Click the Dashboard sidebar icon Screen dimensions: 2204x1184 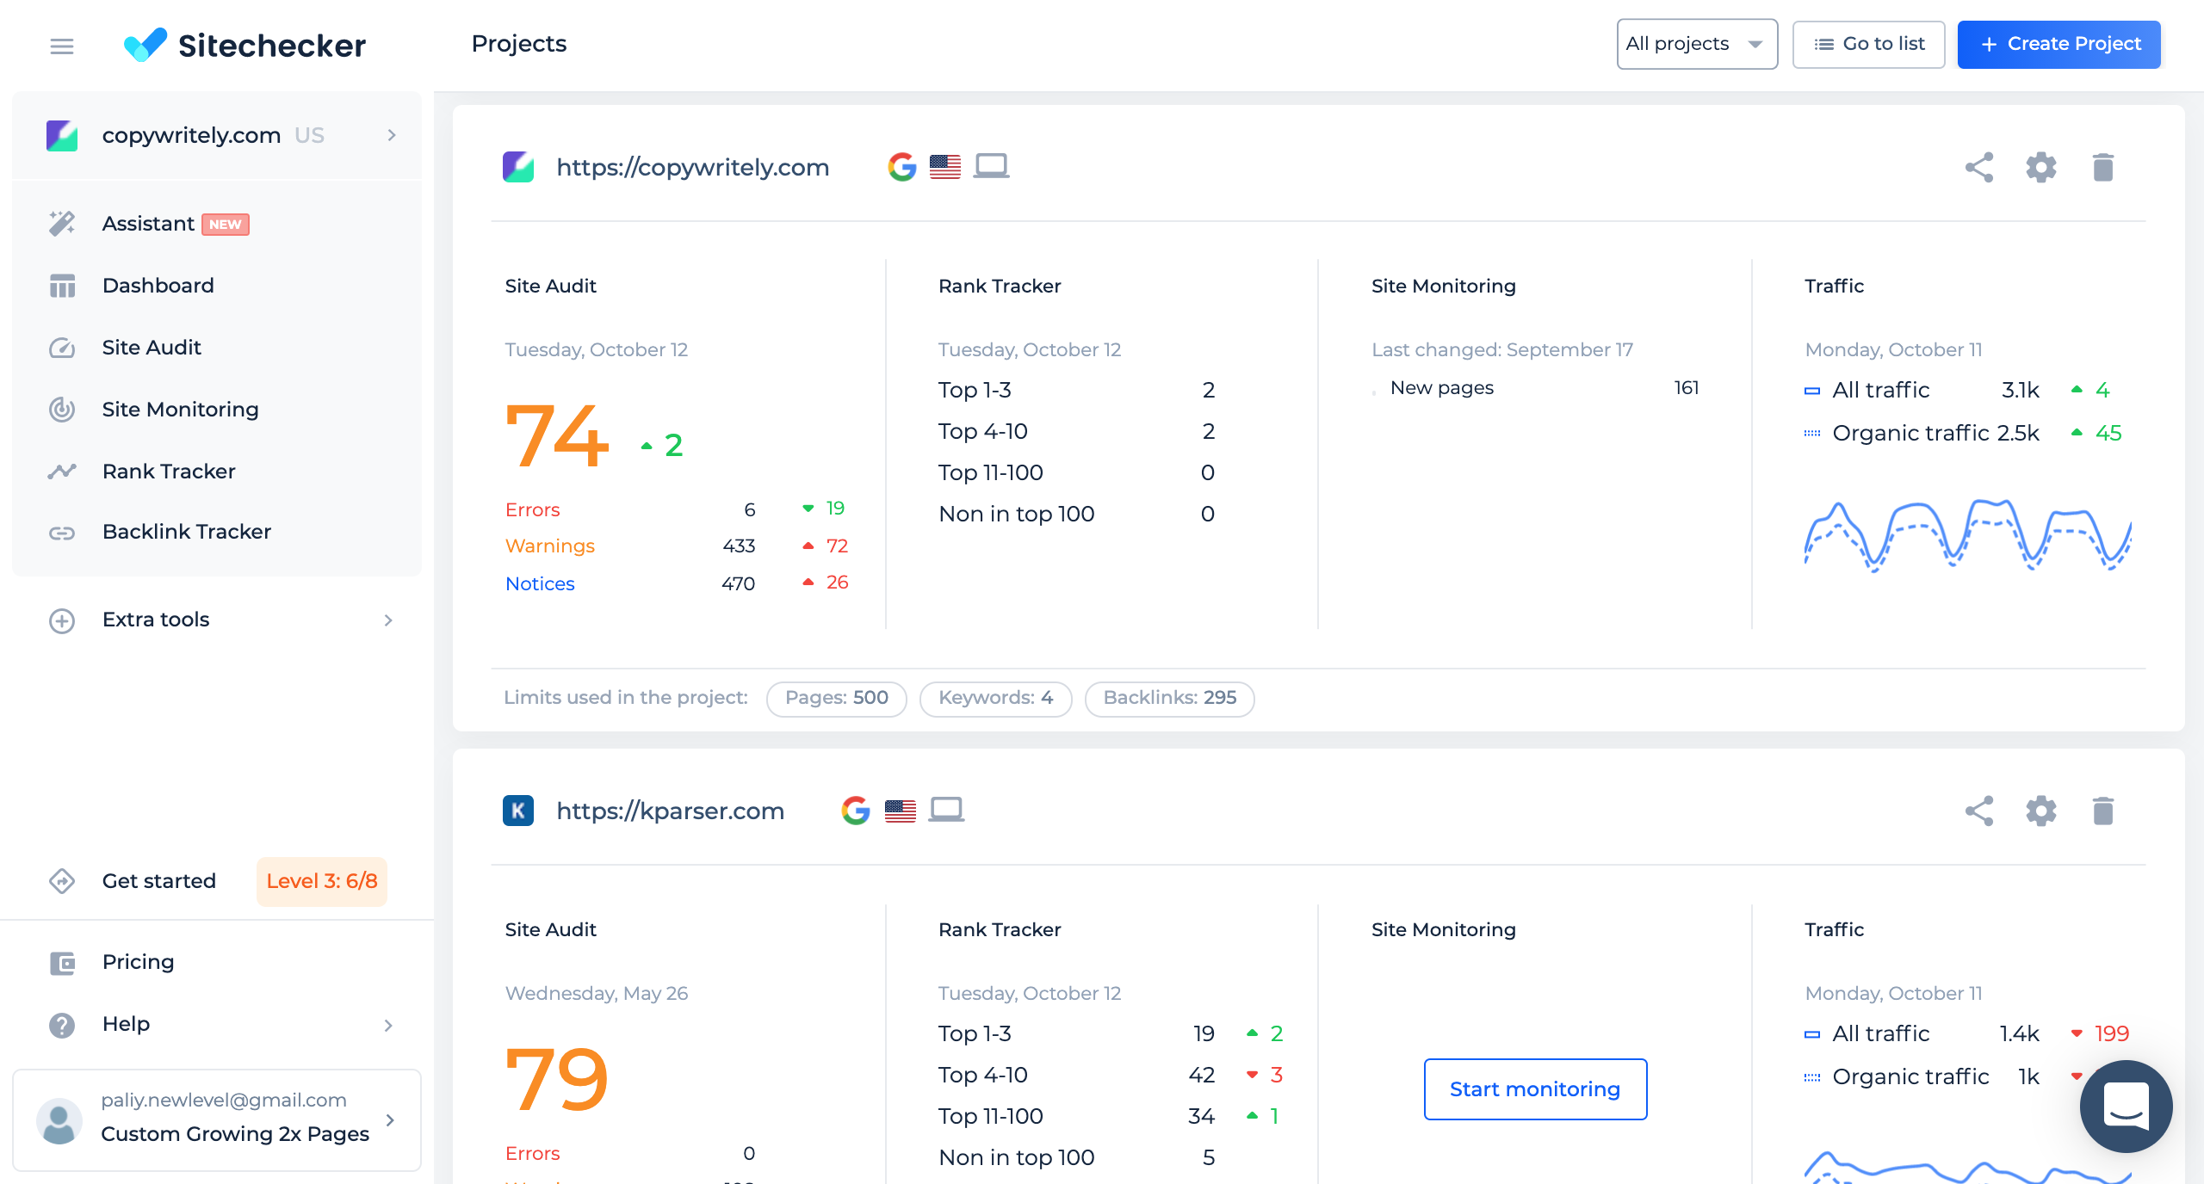click(62, 286)
